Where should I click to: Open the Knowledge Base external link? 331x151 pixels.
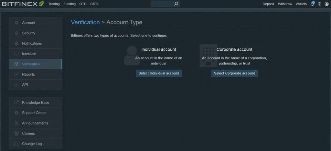point(36,103)
